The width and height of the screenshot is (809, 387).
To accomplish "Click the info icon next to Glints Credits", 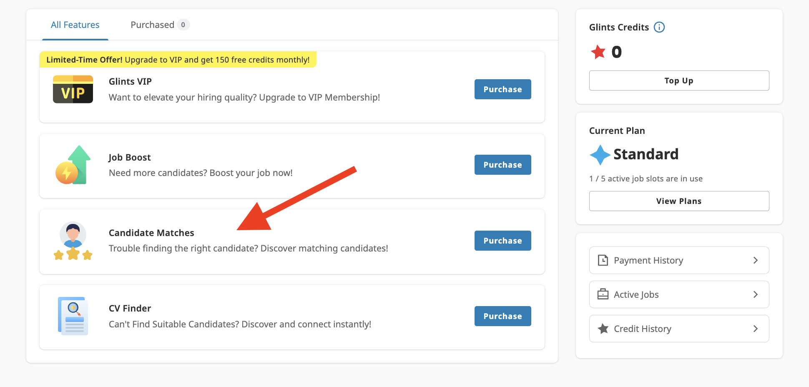I will (x=659, y=27).
